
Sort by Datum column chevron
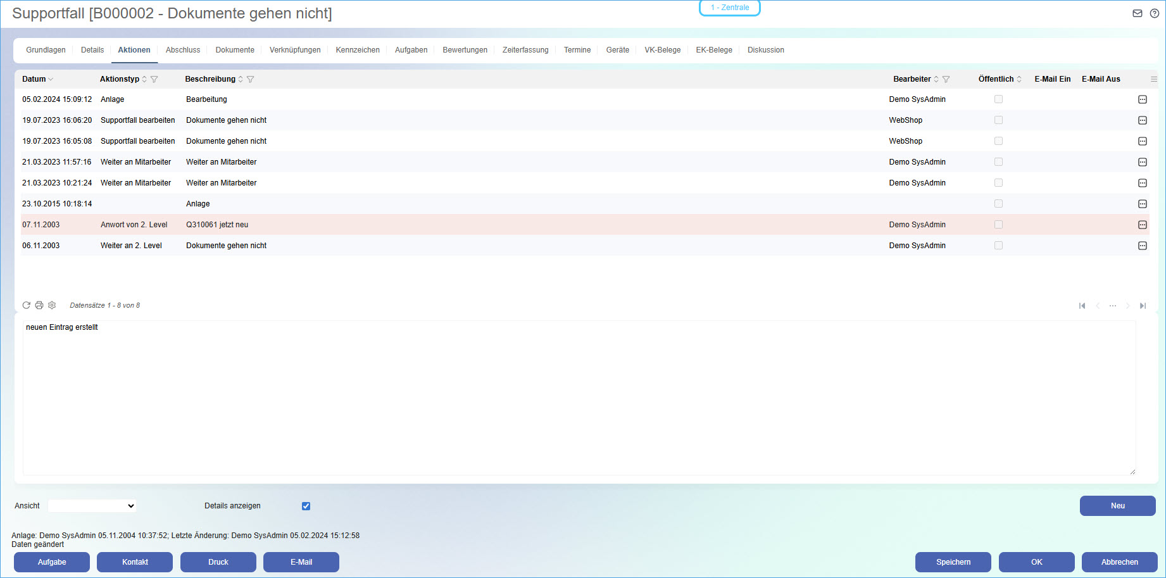[x=51, y=79]
